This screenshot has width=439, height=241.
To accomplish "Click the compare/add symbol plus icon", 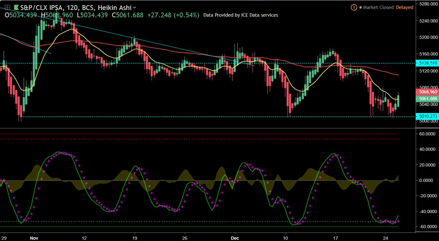I will (7, 7).
